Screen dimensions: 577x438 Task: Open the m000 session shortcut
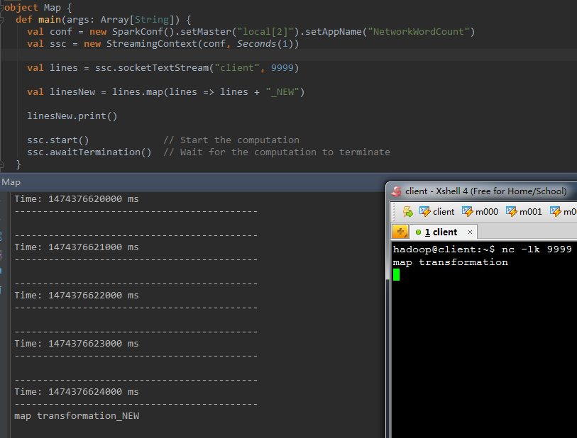[480, 211]
